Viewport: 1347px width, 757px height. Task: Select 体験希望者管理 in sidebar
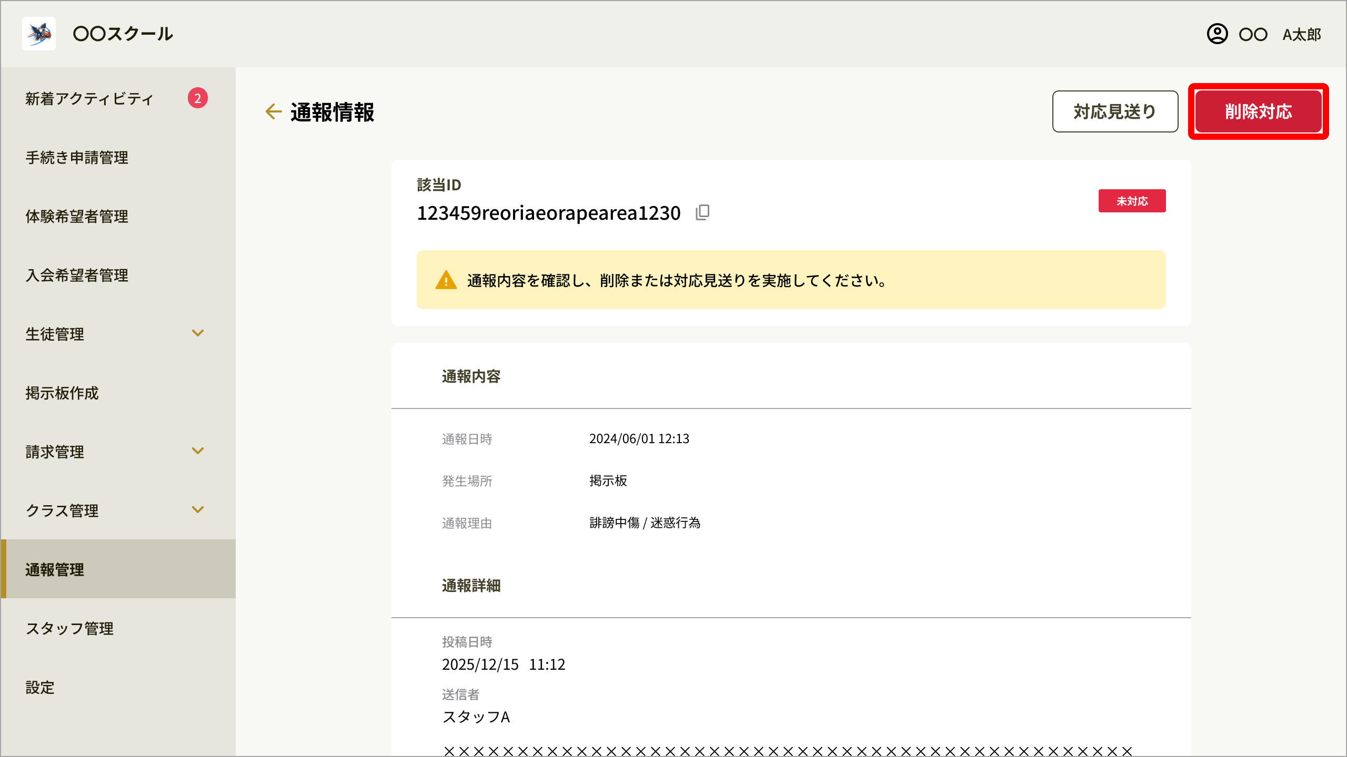coord(118,217)
